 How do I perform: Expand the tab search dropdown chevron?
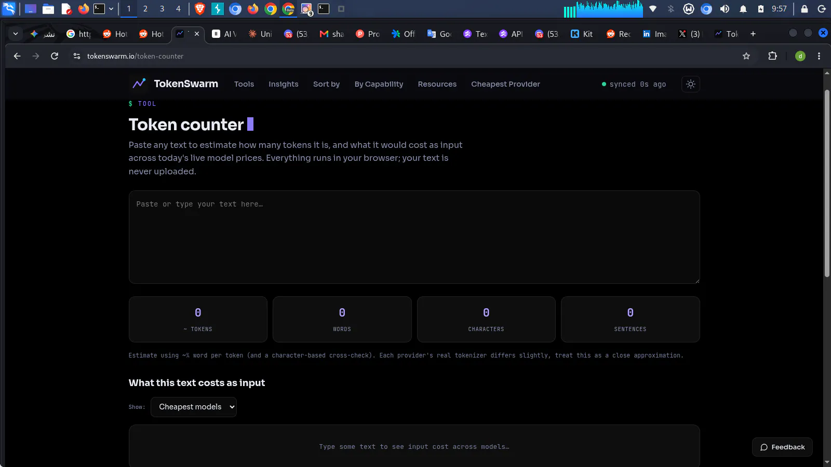(16, 34)
